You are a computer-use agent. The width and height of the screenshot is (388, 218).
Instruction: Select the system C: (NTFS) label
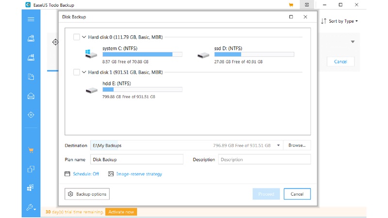tap(120, 48)
